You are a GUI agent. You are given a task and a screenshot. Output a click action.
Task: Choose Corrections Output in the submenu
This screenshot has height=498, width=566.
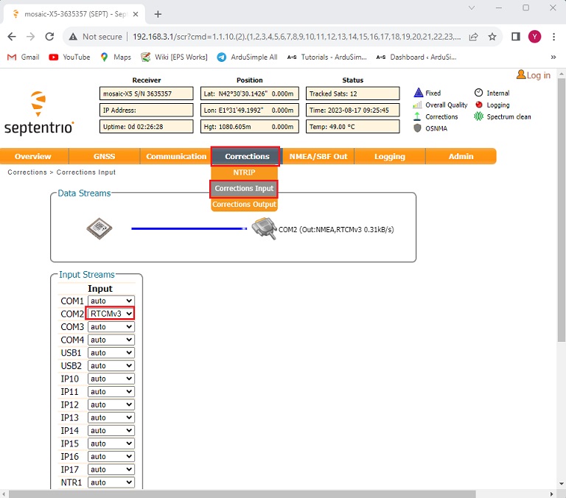244,204
